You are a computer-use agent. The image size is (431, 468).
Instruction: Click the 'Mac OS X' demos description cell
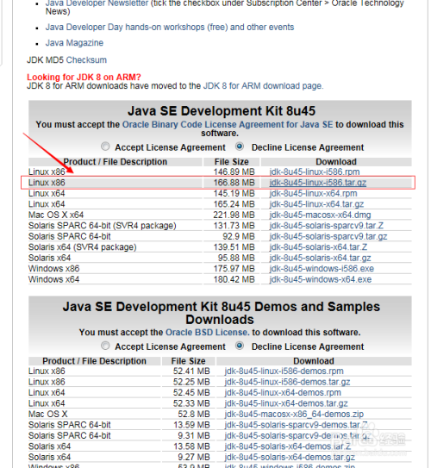pos(47,414)
